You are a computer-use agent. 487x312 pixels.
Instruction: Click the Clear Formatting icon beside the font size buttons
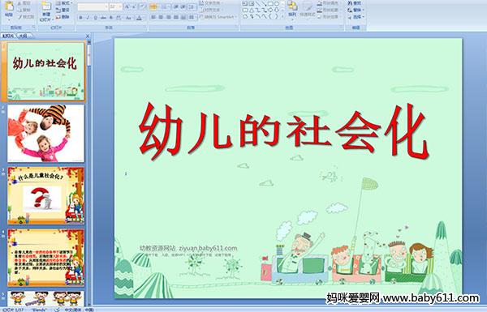[x=143, y=6]
